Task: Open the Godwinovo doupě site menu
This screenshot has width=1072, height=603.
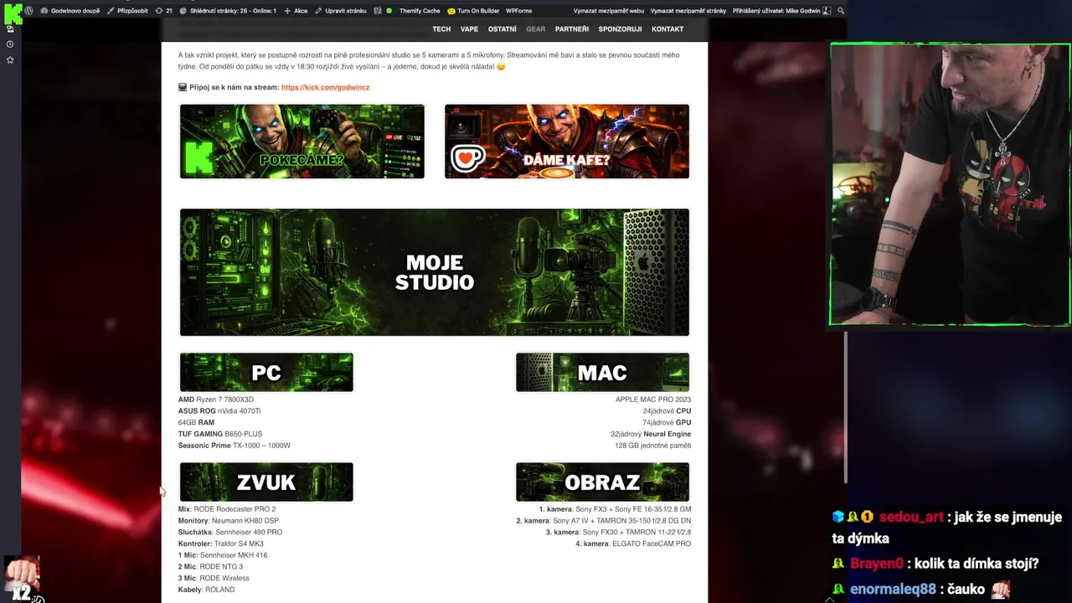Action: [70, 11]
